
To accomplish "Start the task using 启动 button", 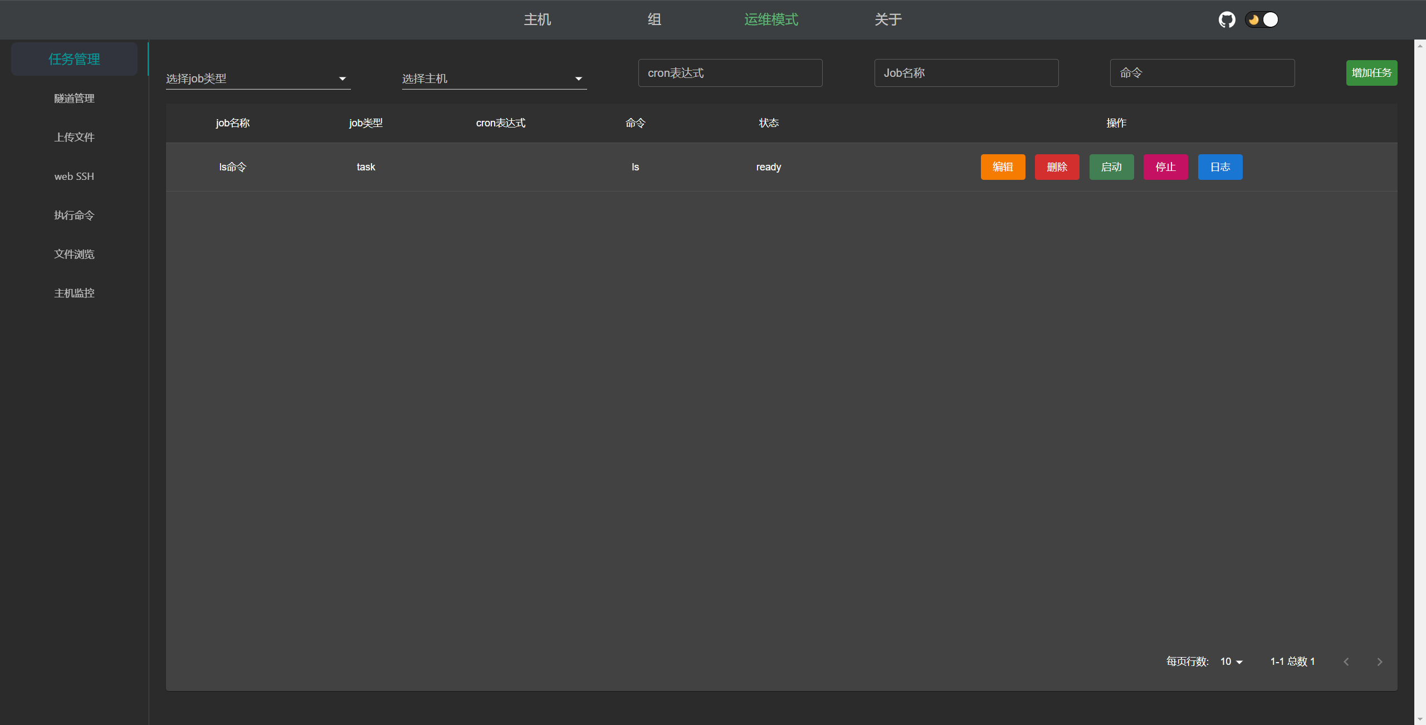I will coord(1111,167).
